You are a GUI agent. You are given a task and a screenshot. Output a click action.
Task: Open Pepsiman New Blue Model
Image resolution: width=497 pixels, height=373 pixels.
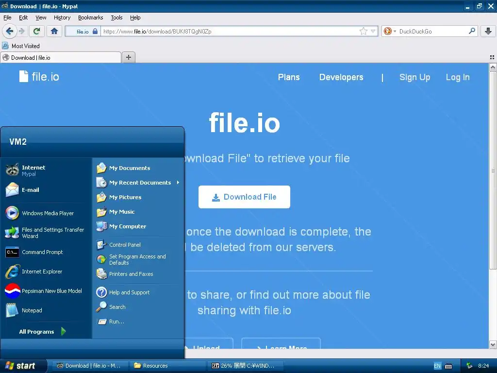pos(46,291)
